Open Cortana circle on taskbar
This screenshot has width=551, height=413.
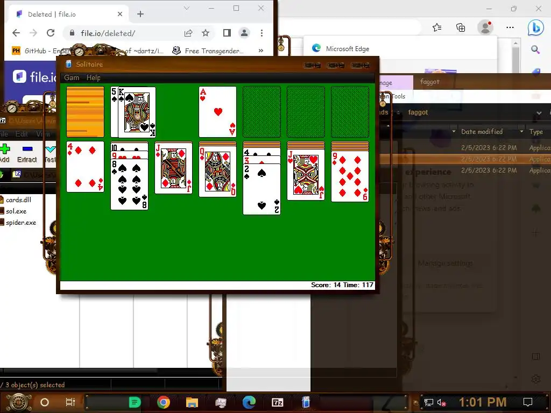[x=45, y=402]
